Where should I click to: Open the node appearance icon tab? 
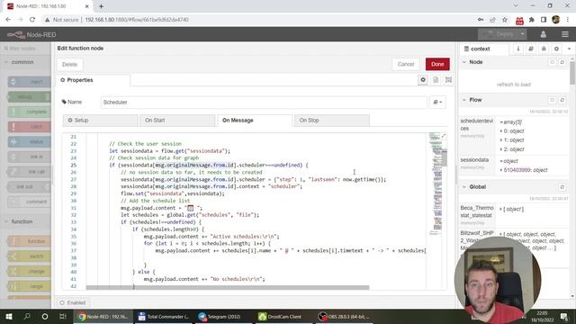(x=448, y=80)
